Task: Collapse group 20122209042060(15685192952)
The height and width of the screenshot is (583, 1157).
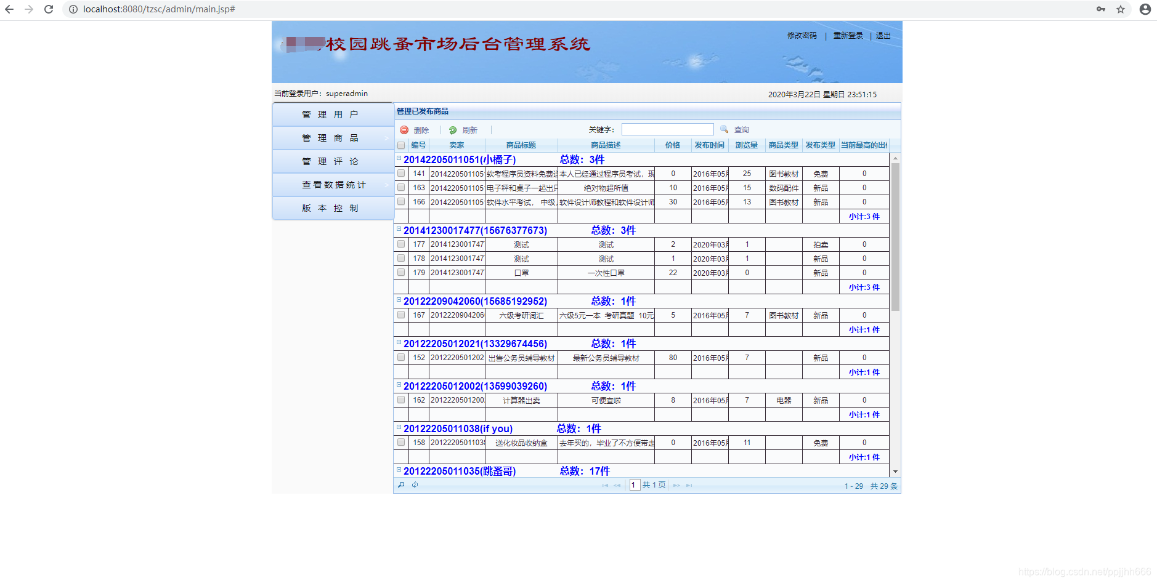Action: coord(399,300)
